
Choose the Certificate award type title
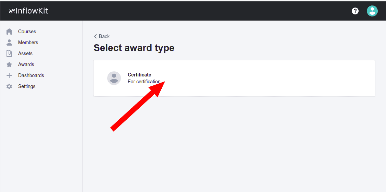tap(139, 75)
